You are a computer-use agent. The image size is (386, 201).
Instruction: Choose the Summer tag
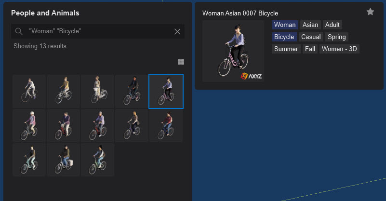point(286,49)
